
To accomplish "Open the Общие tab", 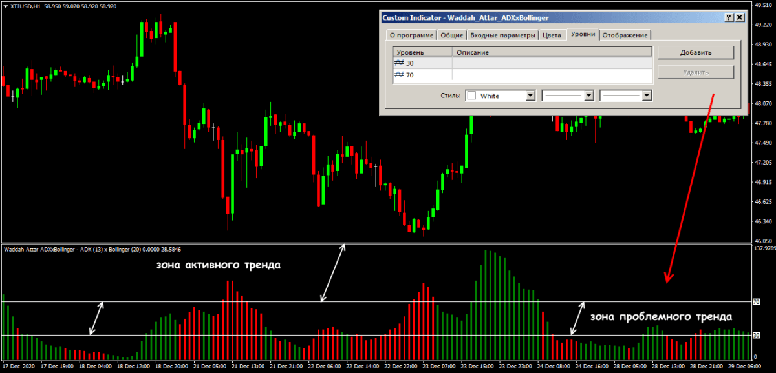I will point(451,35).
